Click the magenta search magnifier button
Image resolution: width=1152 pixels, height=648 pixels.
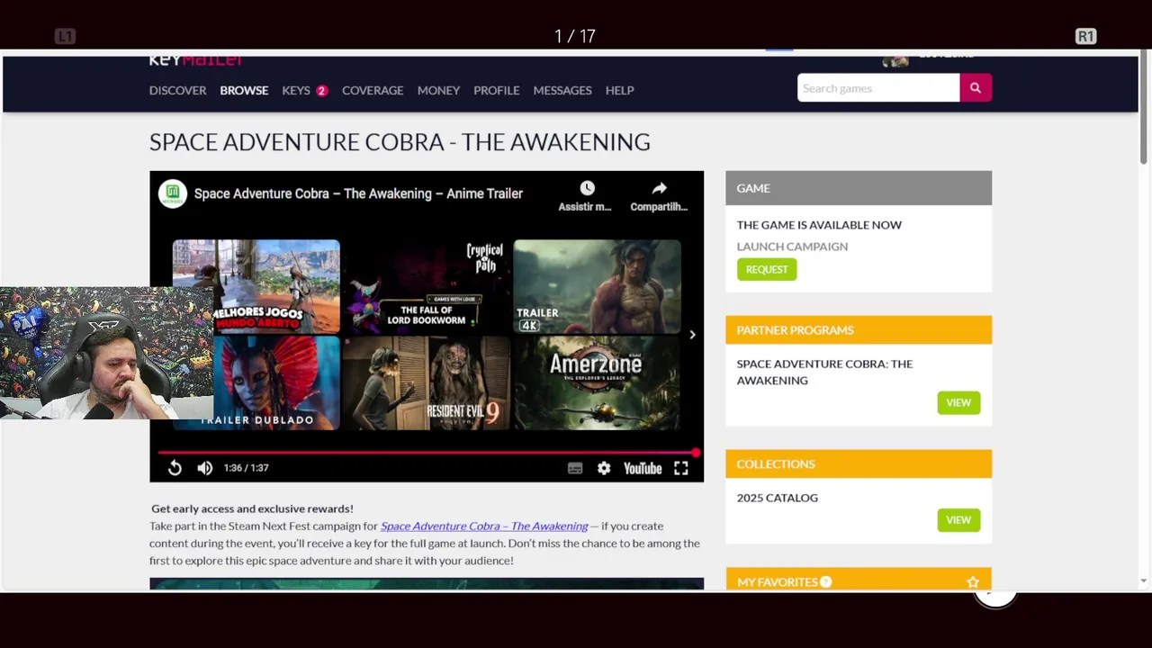coord(976,88)
